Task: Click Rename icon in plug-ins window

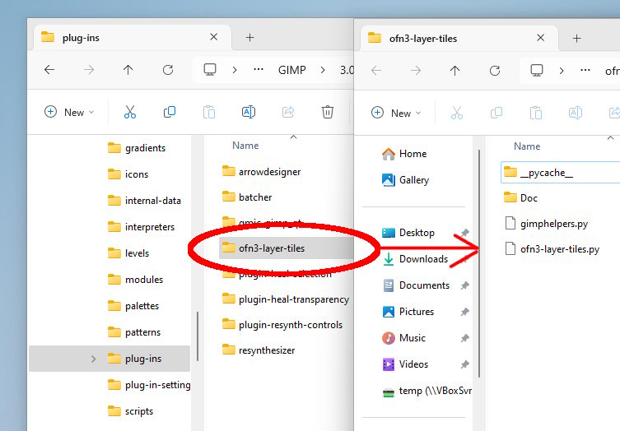Action: pyautogui.click(x=249, y=112)
